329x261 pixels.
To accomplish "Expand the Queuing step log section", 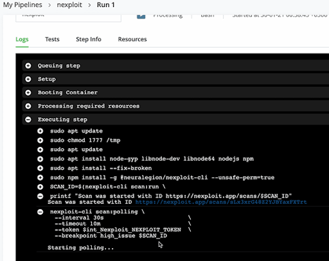I will pos(28,65).
